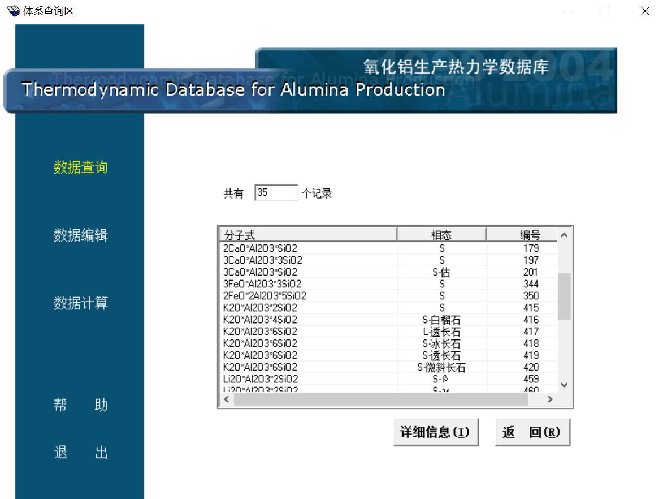Click the 编号 column header
Screen dimensions: 663x499
pyautogui.click(x=522, y=235)
